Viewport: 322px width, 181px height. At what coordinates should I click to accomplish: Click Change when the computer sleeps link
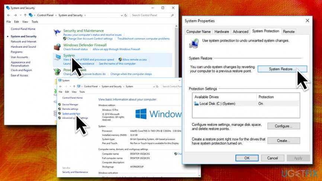(131, 74)
